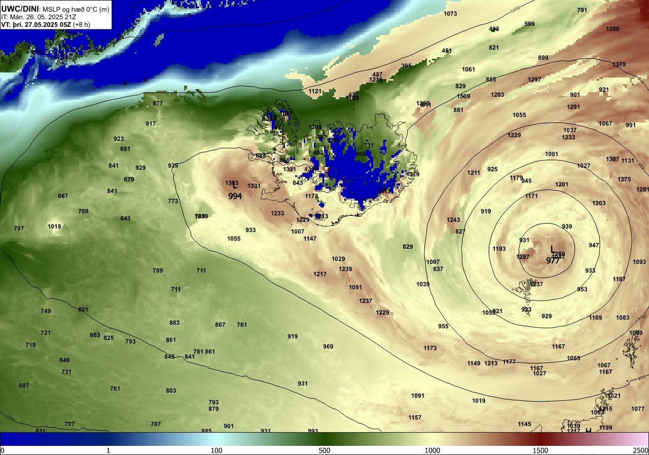Click the height value 1375
The height and width of the screenshot is (455, 649).
click(619, 64)
